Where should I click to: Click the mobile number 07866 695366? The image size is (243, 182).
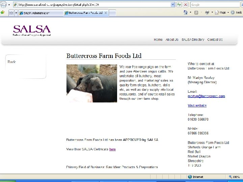198,133
